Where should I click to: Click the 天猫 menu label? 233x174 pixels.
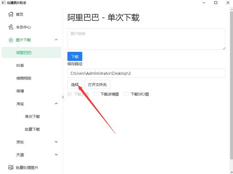coord(20,155)
